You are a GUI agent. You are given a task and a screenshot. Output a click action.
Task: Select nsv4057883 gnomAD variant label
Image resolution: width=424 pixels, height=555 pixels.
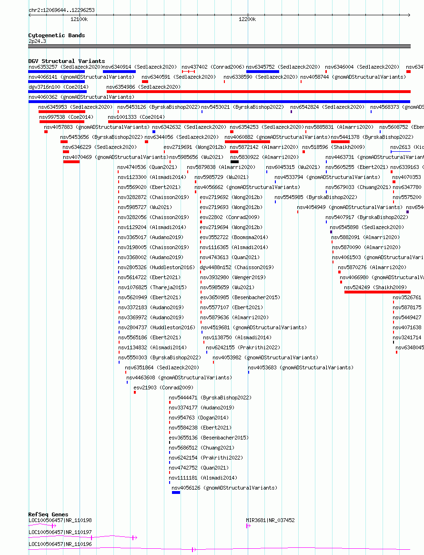click(97, 127)
